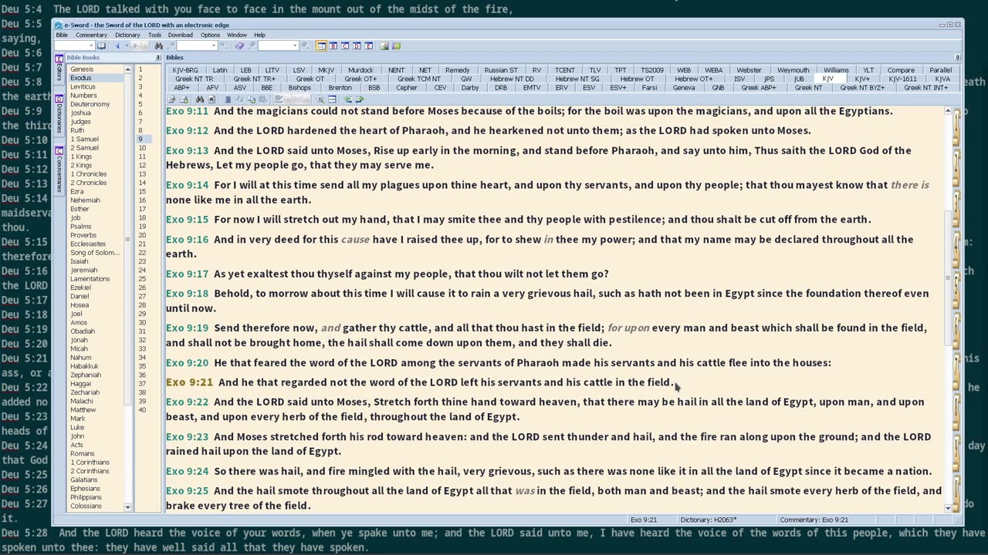Expand the dictionary search combo box dropdown
This screenshot has width=988, height=555.
coord(295,45)
